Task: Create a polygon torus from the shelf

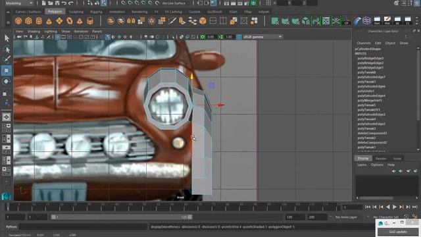Action: (x=69, y=20)
